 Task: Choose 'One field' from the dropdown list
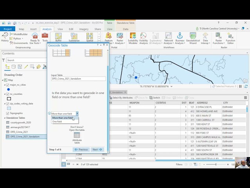coord(65,122)
